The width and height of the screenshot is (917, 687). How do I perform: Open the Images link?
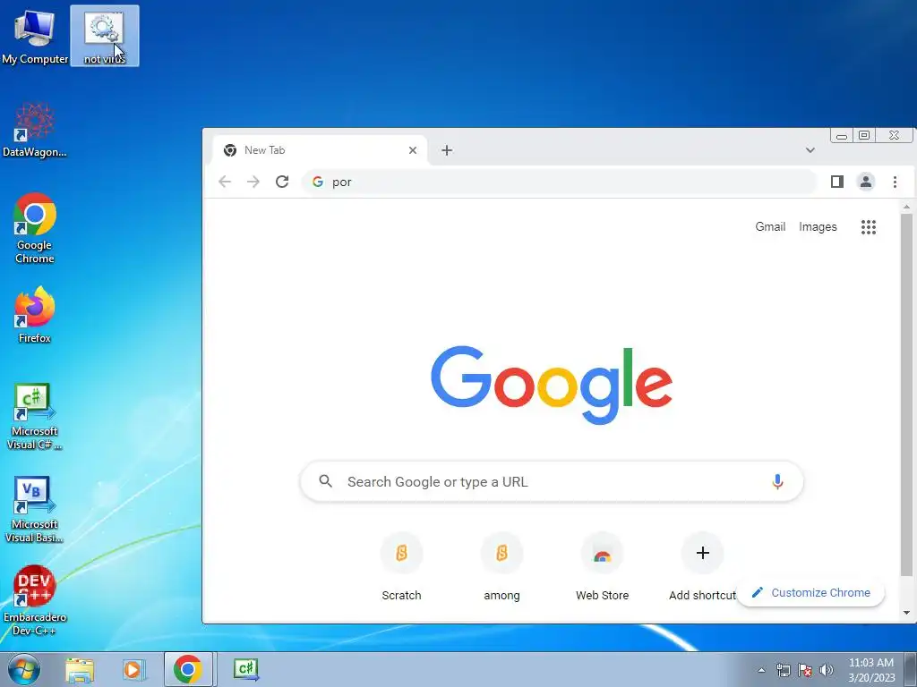point(818,226)
